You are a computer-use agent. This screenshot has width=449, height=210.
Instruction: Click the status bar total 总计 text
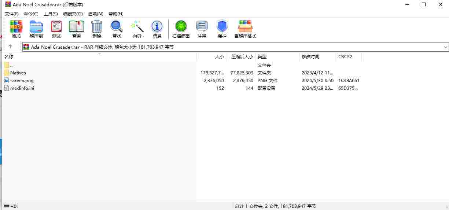click(275, 206)
